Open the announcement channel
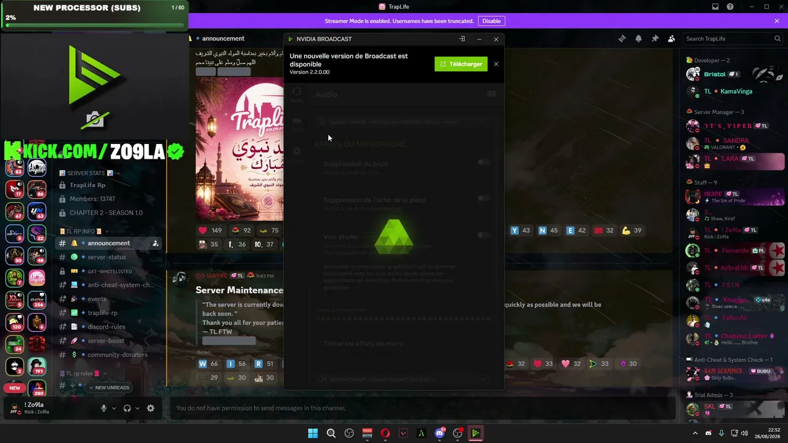This screenshot has width=788, height=443. [x=109, y=243]
